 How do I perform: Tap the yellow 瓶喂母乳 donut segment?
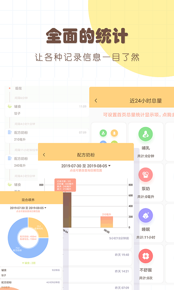[38, 228]
